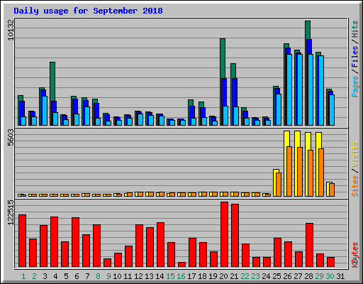363x284 pixels.
Task: Select day label 4 on x-axis
Action: coord(55,276)
